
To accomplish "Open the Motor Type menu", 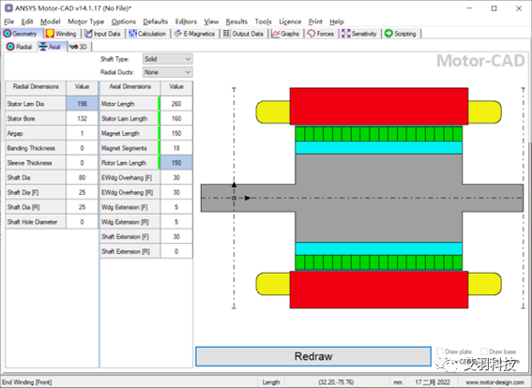I will coord(85,22).
